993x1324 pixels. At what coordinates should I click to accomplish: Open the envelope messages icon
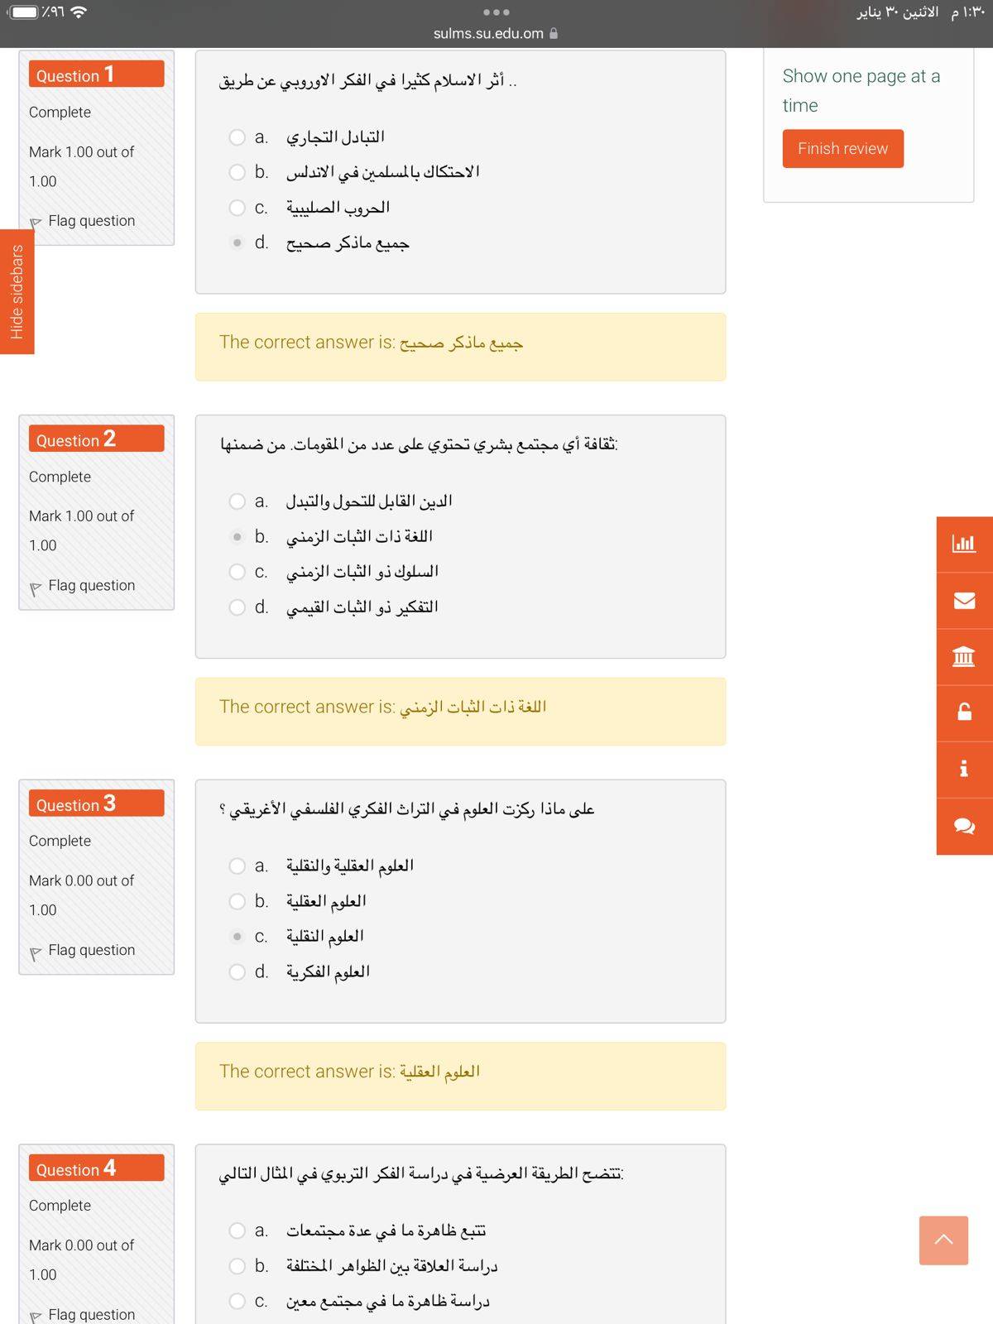point(964,600)
